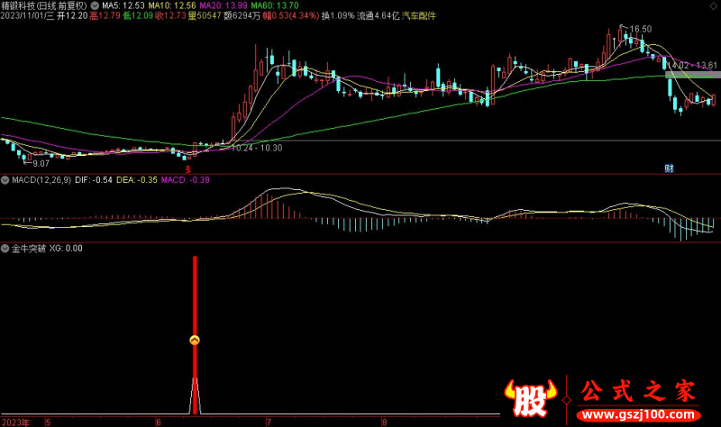
Task: Click the MACD(12,26,9) indicator name
Action: click(41, 180)
